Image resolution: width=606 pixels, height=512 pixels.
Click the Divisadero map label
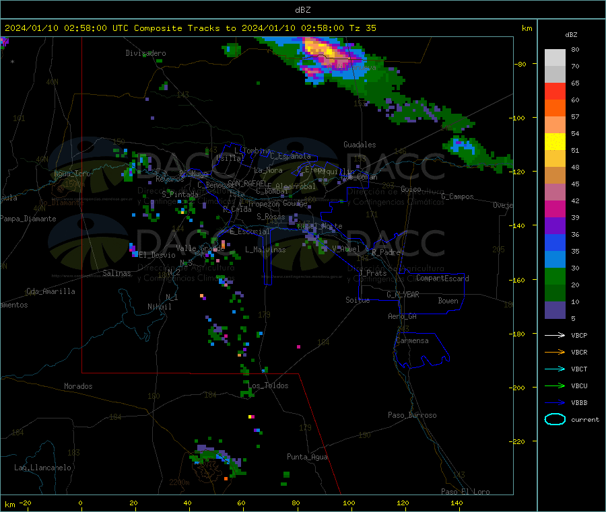click(x=145, y=53)
